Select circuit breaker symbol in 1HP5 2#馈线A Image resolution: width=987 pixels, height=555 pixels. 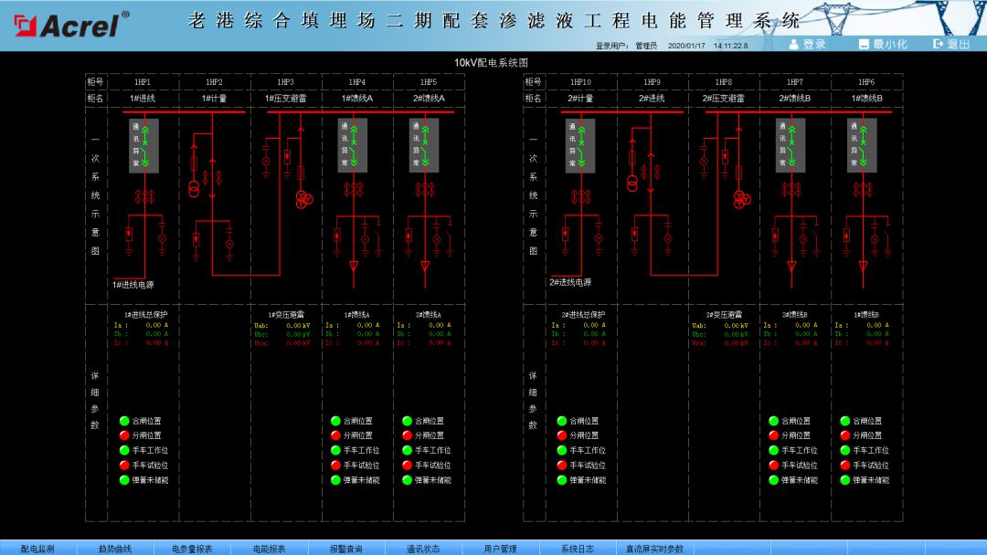(x=424, y=146)
